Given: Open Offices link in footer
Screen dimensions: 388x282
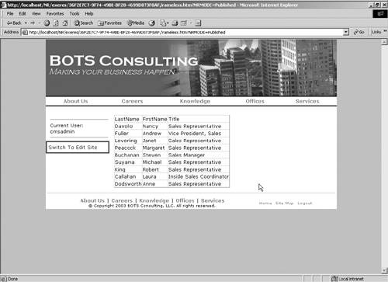Looking at the screenshot, I should (185, 200).
